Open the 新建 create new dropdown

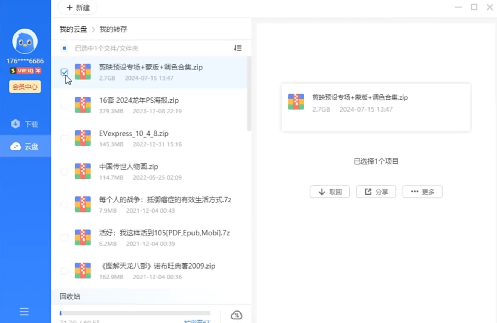[78, 8]
